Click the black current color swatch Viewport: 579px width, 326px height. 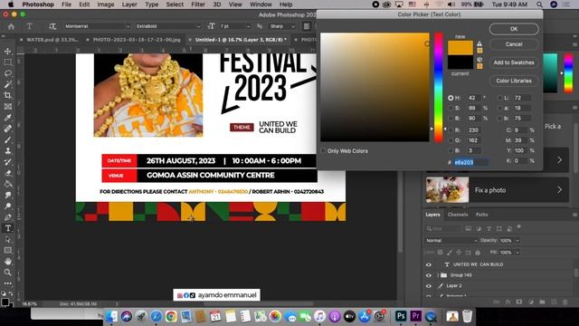pos(460,62)
